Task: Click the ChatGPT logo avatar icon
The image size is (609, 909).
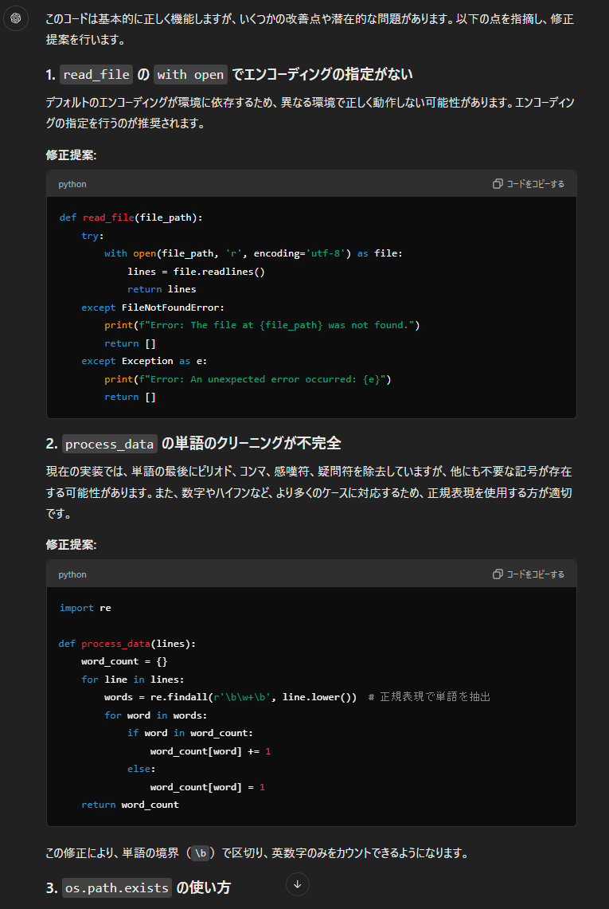Action: 16,18
